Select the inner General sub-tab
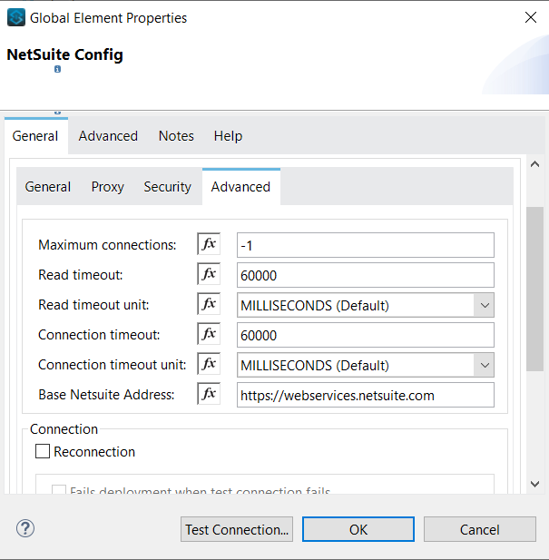This screenshot has height=560, width=549. coord(48,187)
